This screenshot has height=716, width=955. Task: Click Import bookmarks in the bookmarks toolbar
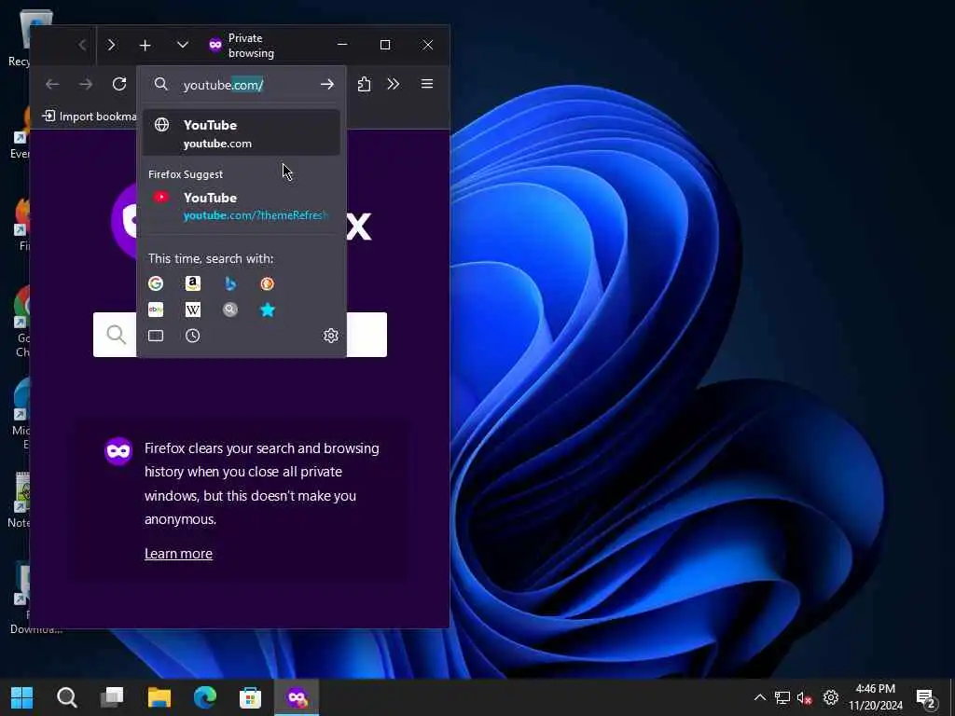click(90, 117)
